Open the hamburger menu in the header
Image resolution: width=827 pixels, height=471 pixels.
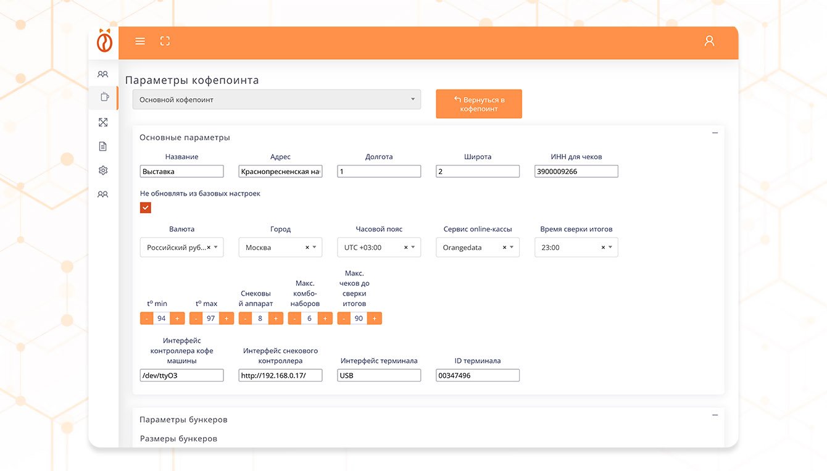[140, 41]
